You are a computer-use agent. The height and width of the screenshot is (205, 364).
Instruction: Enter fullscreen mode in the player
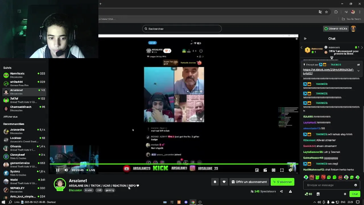coord(282,170)
